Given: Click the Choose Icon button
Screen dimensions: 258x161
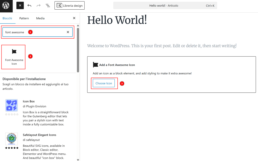Looking at the screenshot, I should [103, 83].
